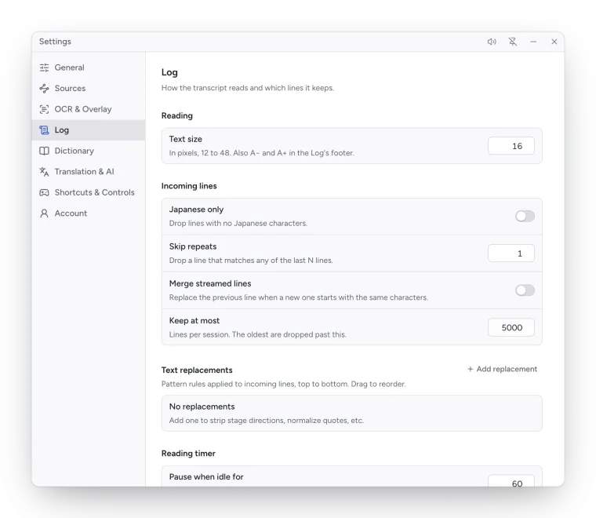Image resolution: width=596 pixels, height=518 pixels.
Task: Click the plus icon beside Add replacement
Action: (x=471, y=369)
